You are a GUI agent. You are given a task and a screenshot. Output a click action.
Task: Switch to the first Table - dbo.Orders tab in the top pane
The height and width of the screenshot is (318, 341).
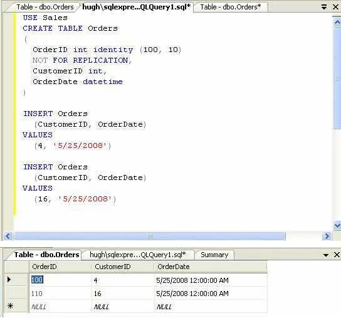[45, 7]
